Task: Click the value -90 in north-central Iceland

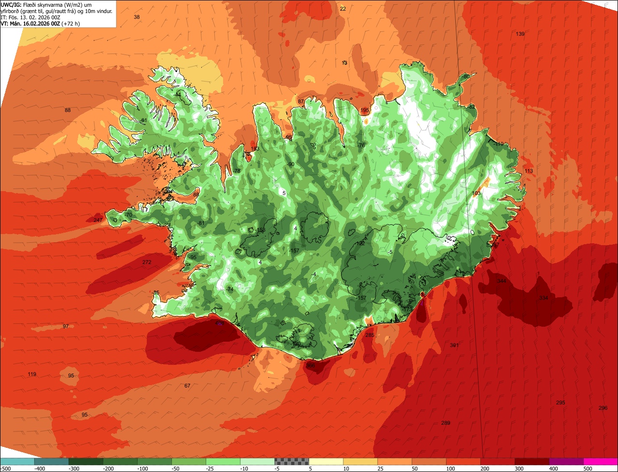Action: pos(290,164)
